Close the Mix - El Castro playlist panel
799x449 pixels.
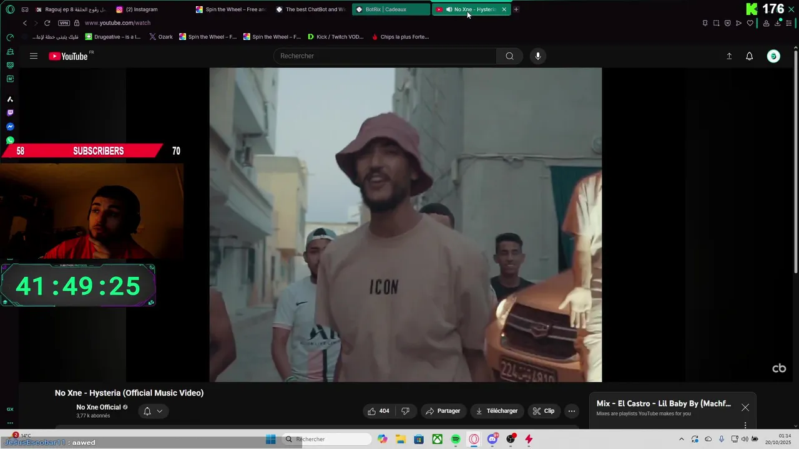(745, 407)
